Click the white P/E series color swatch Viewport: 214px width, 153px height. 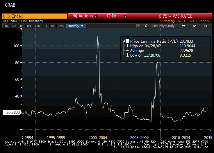click(x=127, y=41)
